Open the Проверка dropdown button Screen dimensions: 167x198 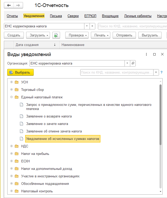[77, 35]
